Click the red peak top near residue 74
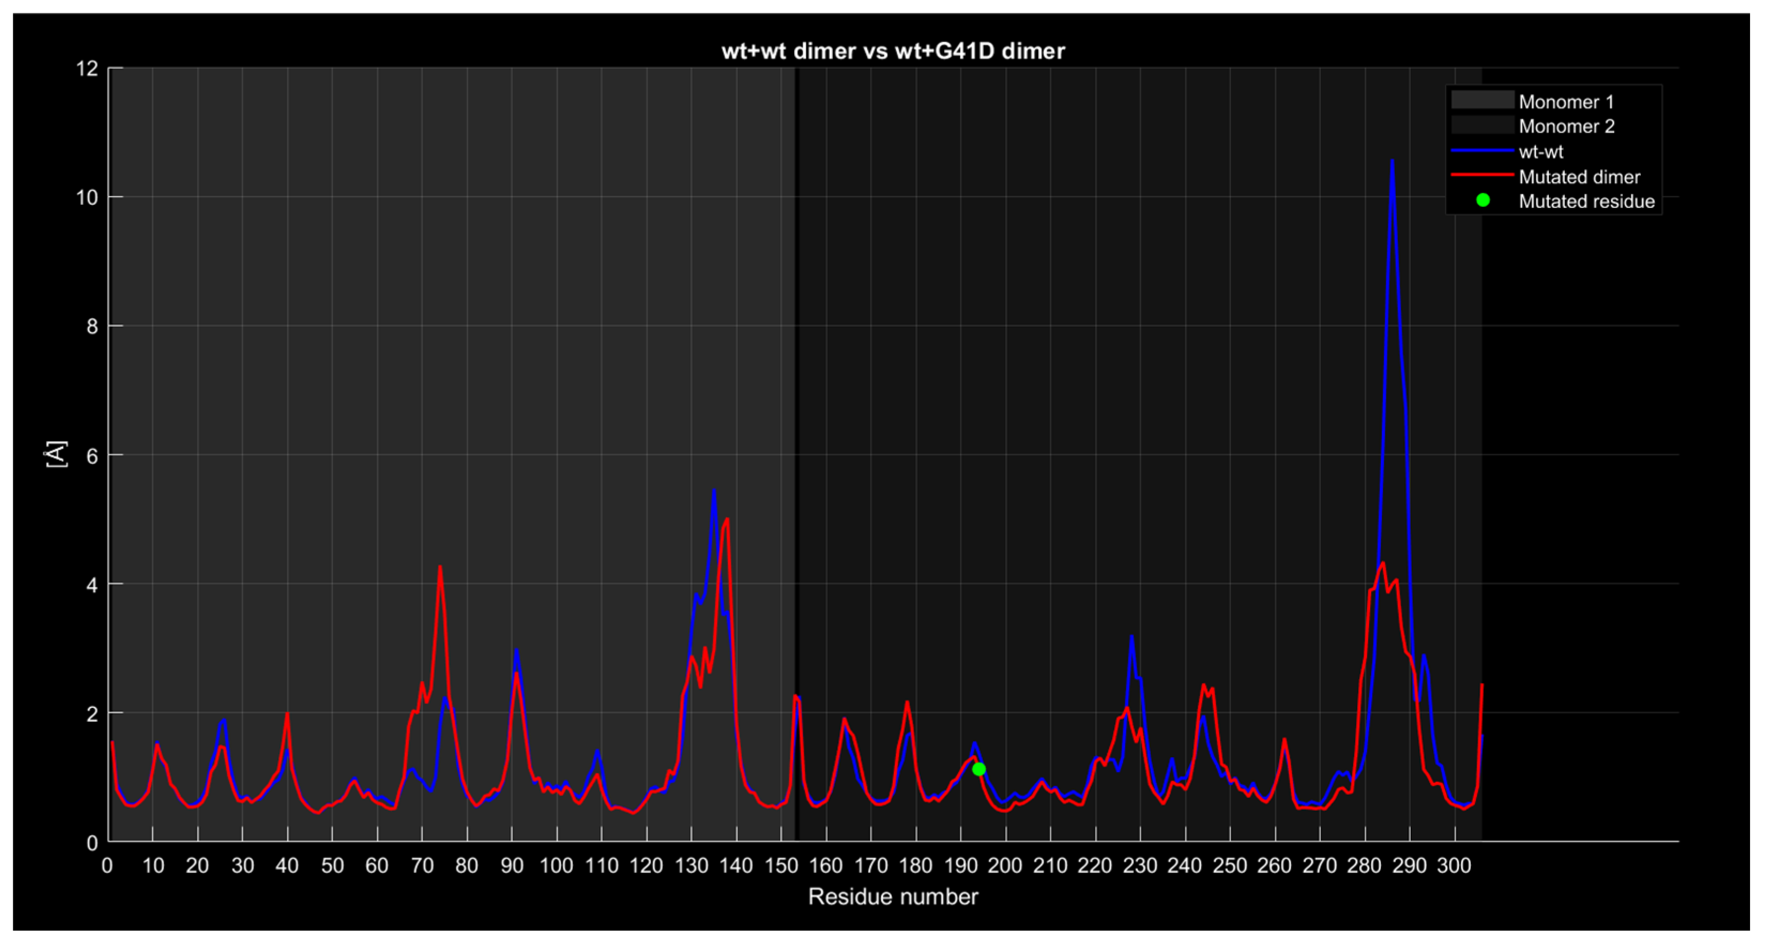The image size is (1765, 947). coord(440,567)
